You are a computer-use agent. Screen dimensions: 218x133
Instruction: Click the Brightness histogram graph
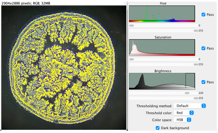pos(162,81)
